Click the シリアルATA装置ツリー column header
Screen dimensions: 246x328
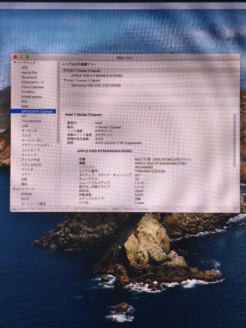point(80,64)
